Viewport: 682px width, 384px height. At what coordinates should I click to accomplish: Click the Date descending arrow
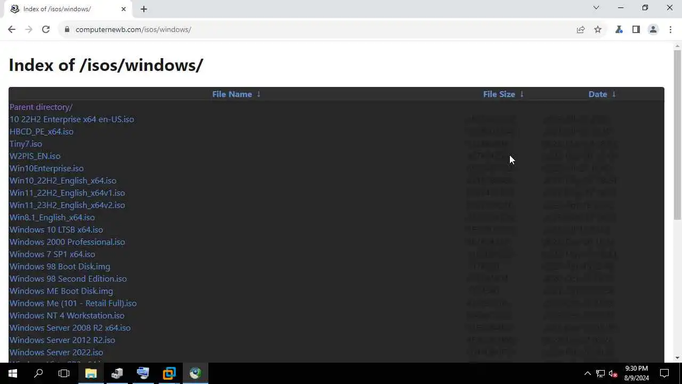pyautogui.click(x=614, y=94)
